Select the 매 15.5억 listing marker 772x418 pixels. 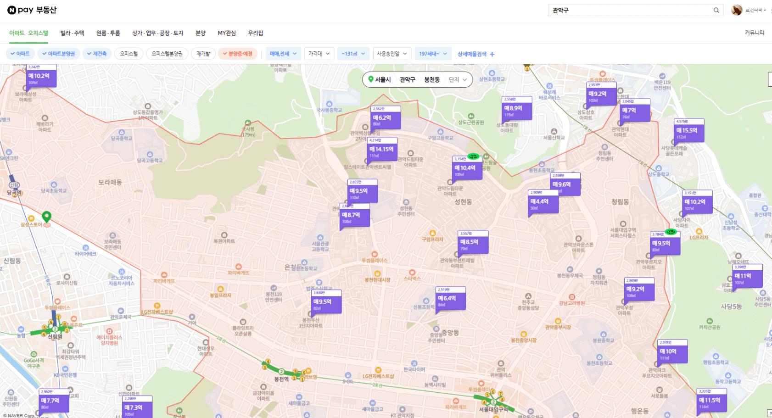pyautogui.click(x=688, y=131)
